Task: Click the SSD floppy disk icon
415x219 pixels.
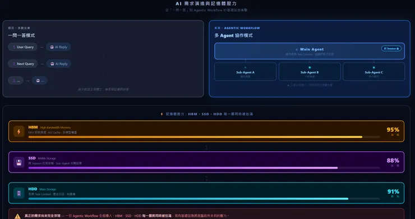Action: point(19,162)
